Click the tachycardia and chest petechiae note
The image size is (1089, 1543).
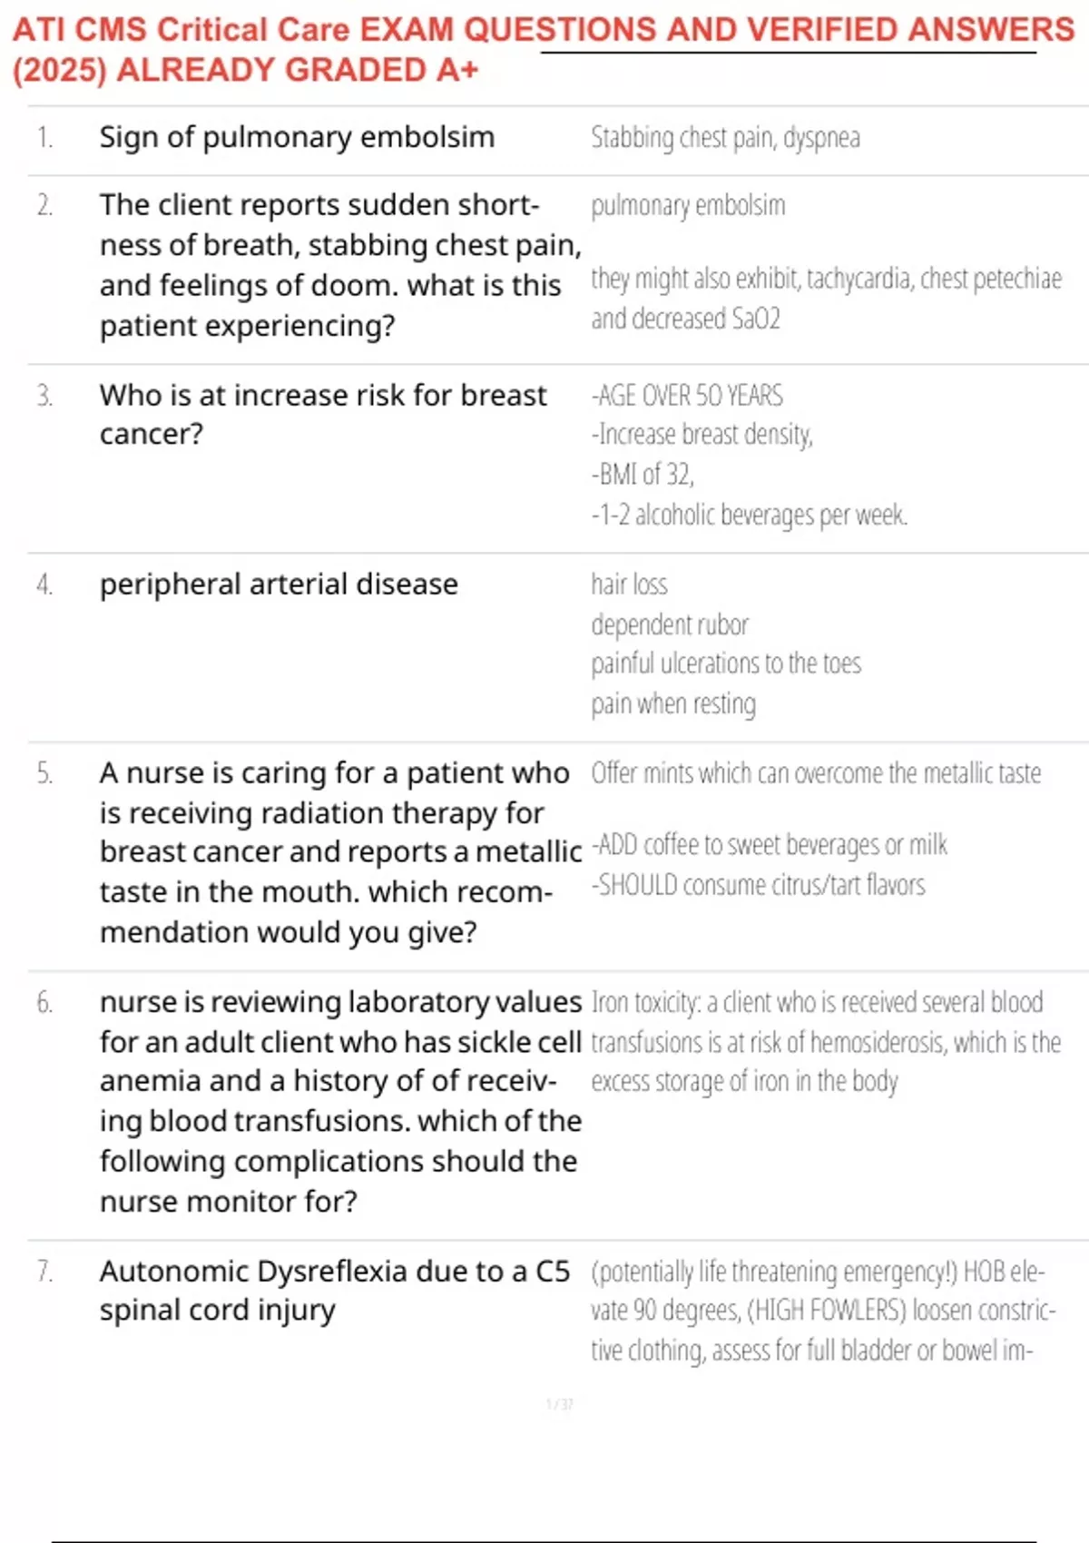point(826,299)
